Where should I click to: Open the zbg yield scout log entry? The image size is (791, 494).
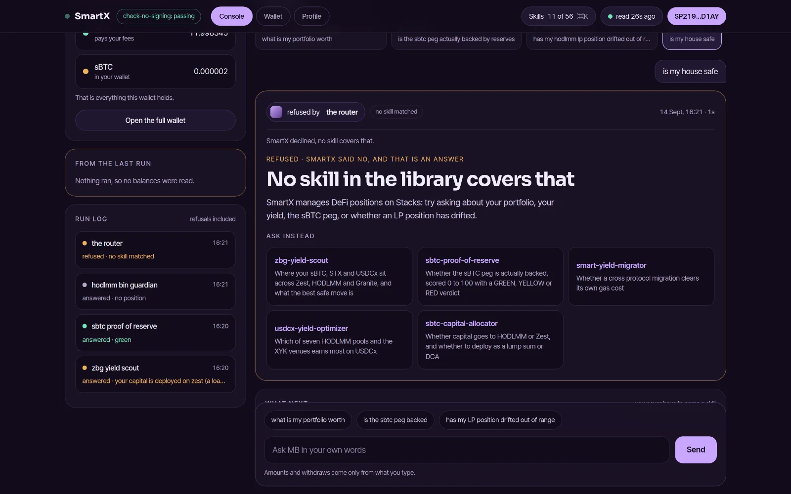(x=155, y=374)
